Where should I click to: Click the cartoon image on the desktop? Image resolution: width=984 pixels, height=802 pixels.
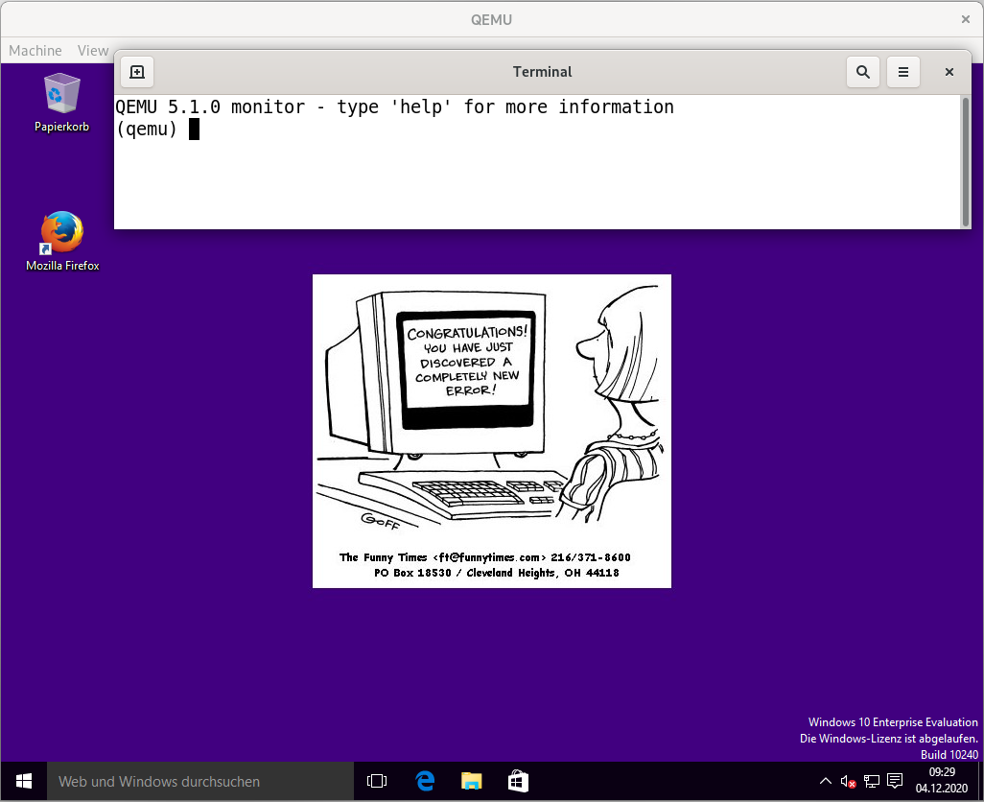[492, 431]
